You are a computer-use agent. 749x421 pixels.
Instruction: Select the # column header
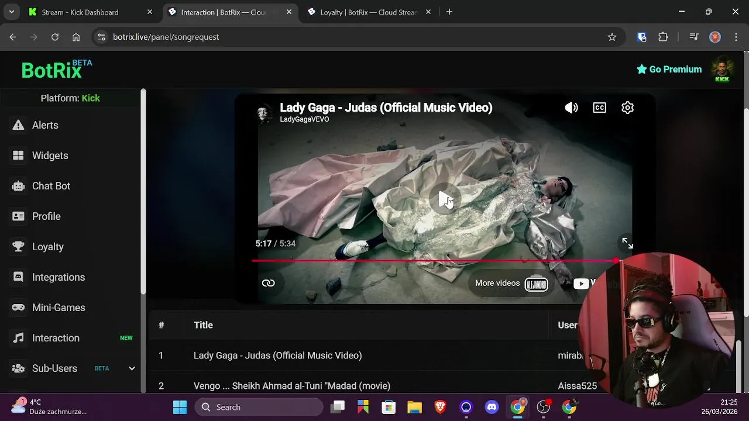click(161, 325)
